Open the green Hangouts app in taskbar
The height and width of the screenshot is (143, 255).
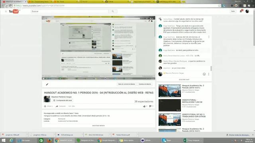(86, 140)
